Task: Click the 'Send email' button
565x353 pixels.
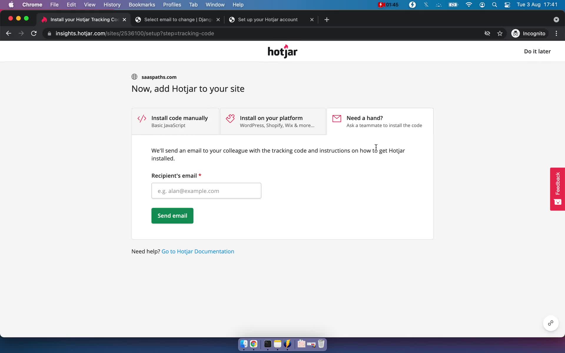Action: (x=172, y=216)
